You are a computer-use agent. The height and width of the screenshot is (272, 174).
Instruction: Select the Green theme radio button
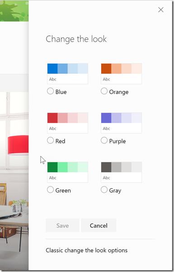click(50, 190)
